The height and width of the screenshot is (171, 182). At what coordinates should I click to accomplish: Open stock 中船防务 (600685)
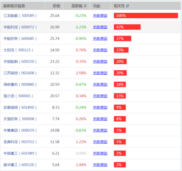pos(20,38)
